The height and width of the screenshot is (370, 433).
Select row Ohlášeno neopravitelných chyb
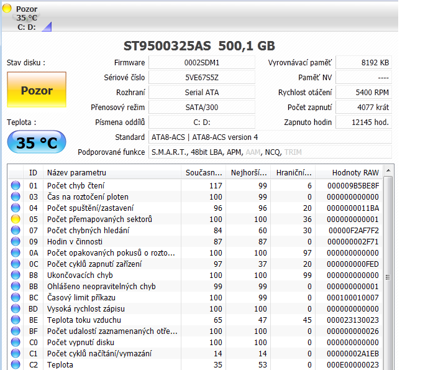click(x=195, y=286)
